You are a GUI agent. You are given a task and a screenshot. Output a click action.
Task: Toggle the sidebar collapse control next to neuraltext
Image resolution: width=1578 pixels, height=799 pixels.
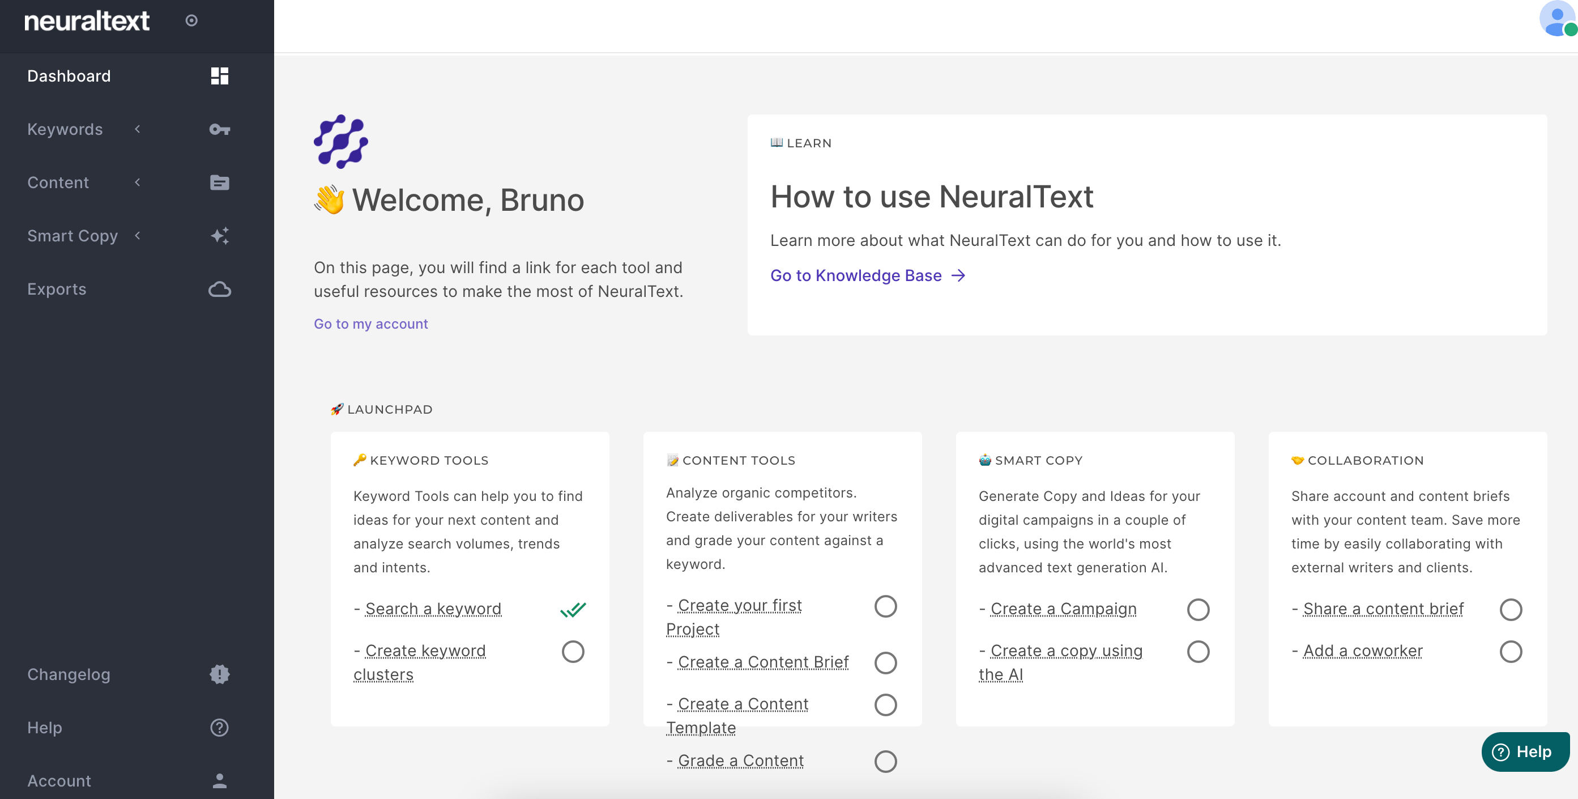pyautogui.click(x=192, y=20)
